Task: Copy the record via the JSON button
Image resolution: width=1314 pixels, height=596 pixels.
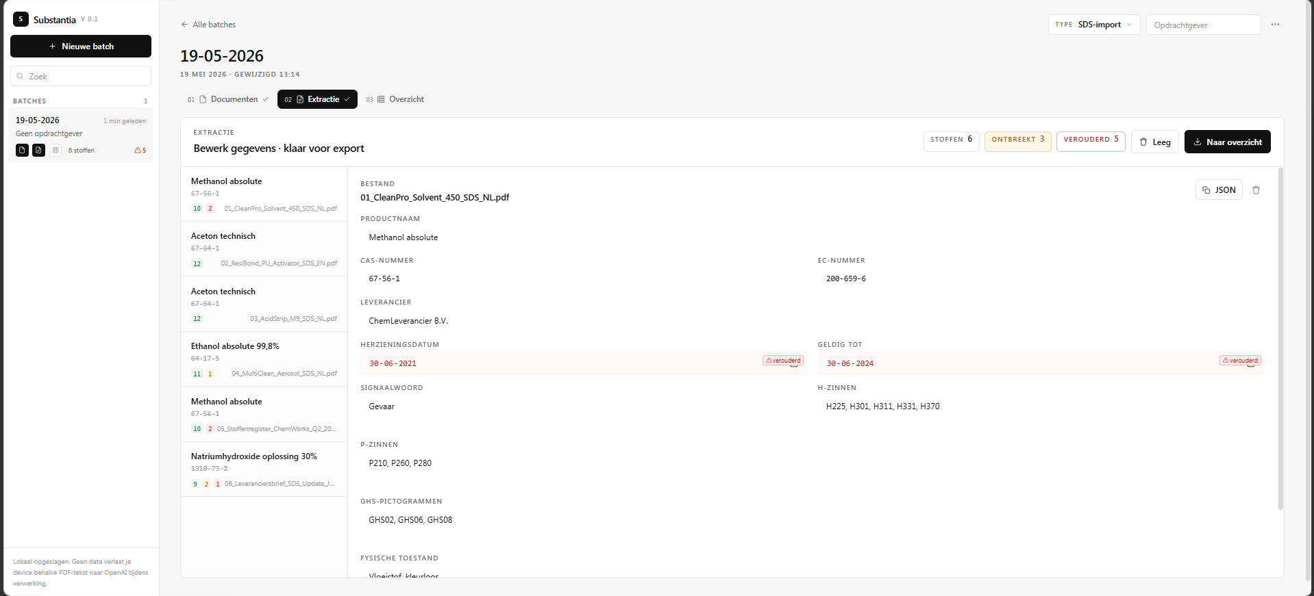Action: [1219, 190]
